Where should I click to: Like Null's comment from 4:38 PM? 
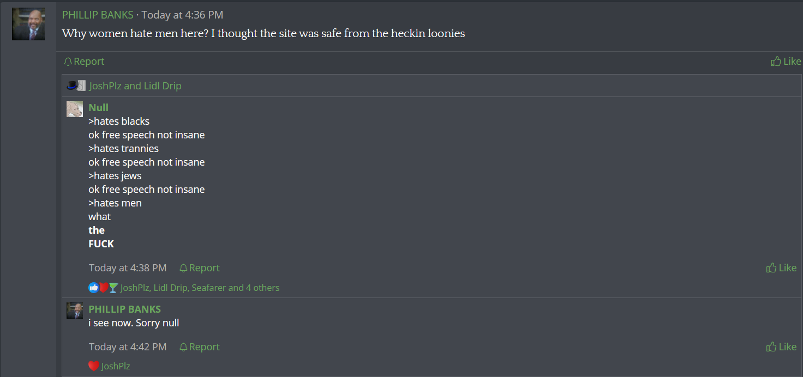click(781, 267)
